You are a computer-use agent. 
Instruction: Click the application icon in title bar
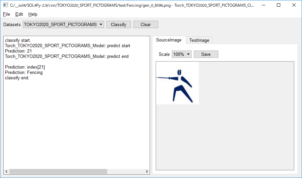pos(6,5)
